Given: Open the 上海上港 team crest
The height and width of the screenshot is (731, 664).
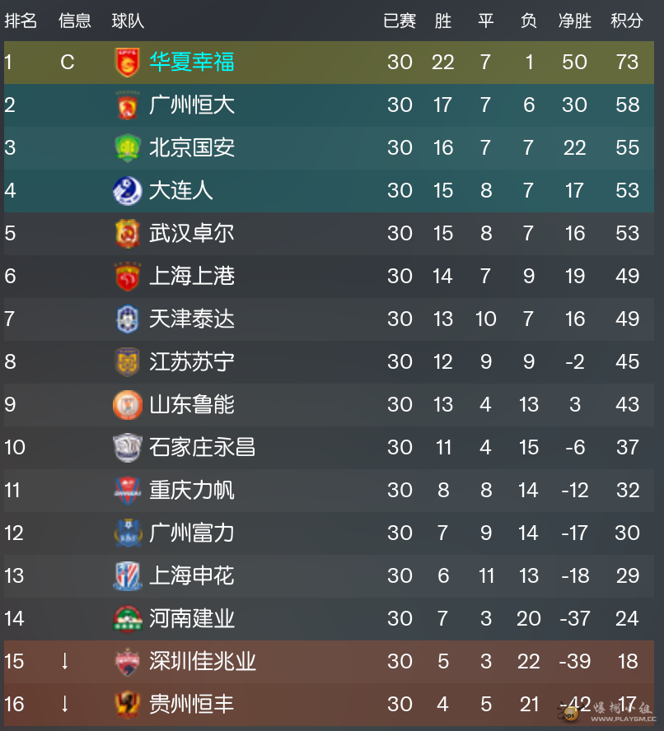Looking at the screenshot, I should [128, 277].
